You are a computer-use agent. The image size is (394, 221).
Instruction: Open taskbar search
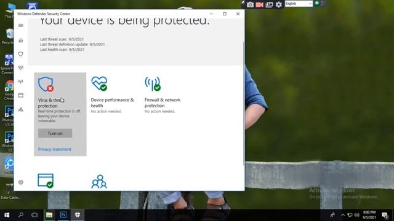coord(21,215)
